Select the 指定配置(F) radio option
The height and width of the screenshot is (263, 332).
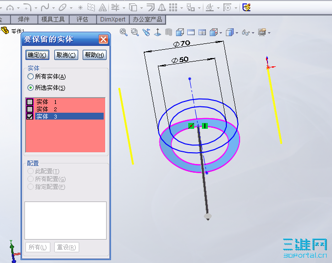[30, 187]
